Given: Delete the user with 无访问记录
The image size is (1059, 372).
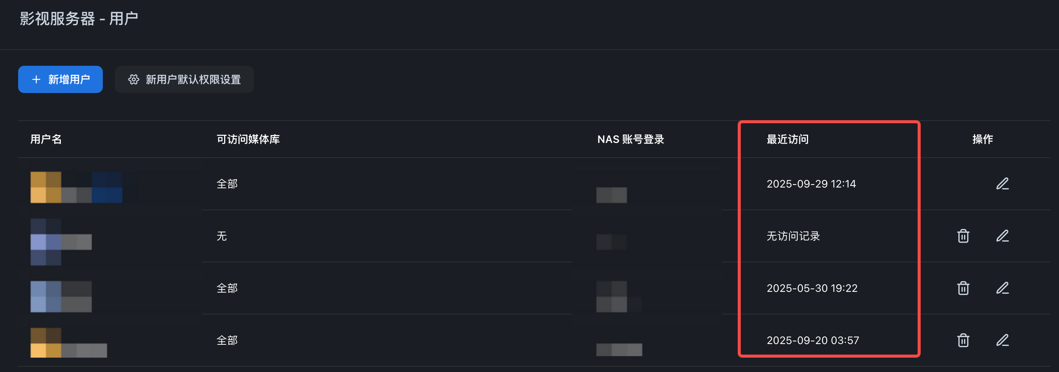Looking at the screenshot, I should [963, 236].
